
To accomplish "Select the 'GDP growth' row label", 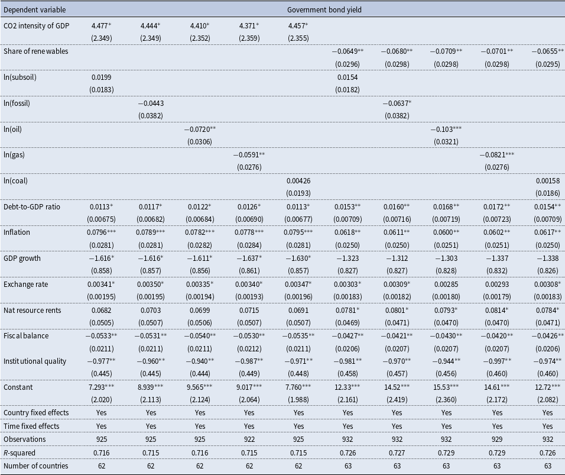I will point(22,258).
